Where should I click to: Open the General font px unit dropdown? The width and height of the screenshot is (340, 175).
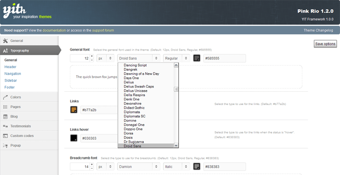pyautogui.click(x=105, y=58)
